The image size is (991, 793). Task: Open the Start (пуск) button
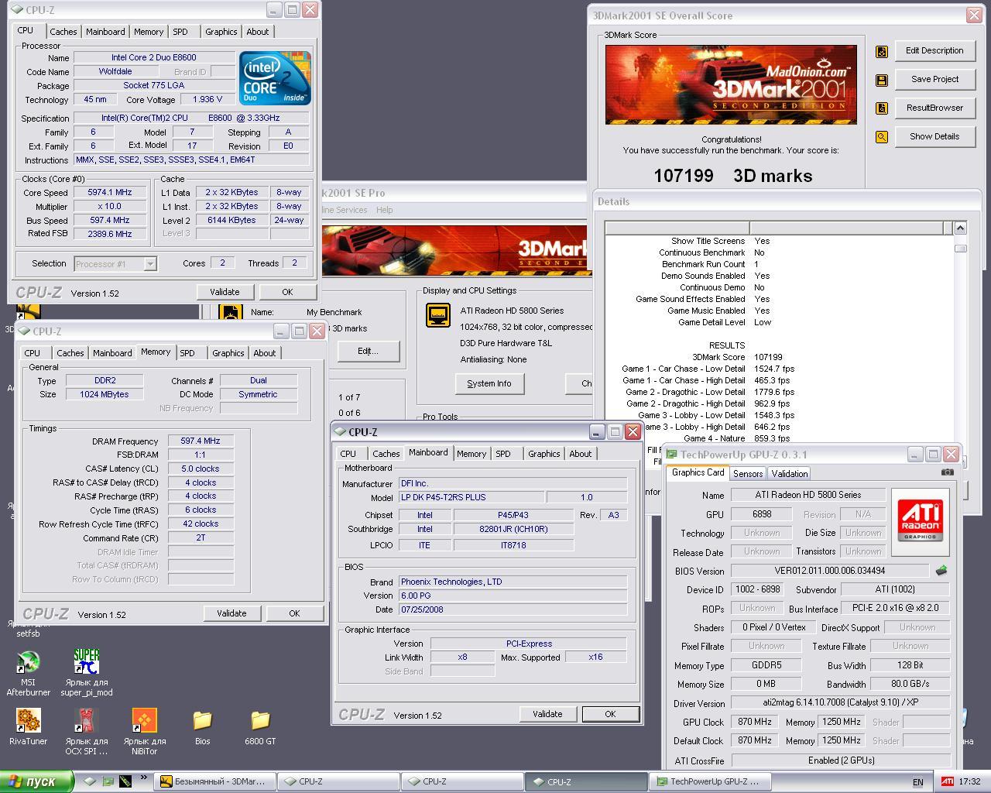(x=36, y=781)
